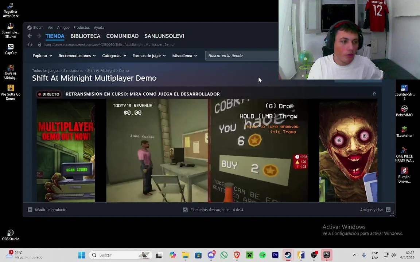Launch OBS Studio desktop icon
The height and width of the screenshot is (262, 420).
click(x=11, y=235)
